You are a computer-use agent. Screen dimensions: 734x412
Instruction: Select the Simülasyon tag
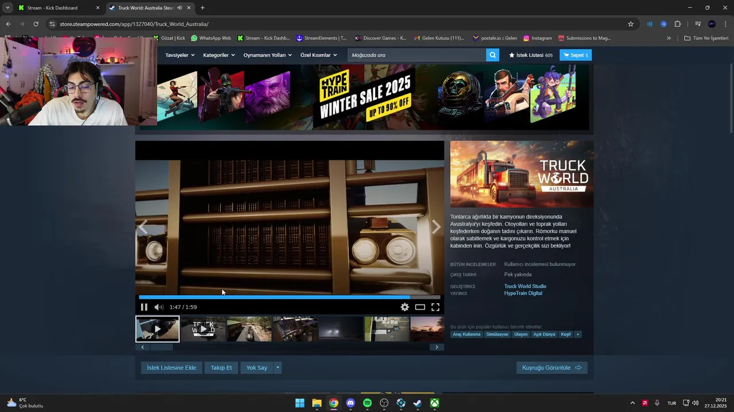[x=497, y=334]
